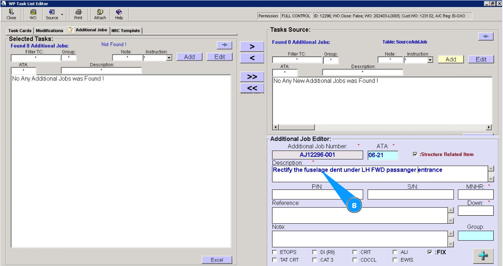Click Note filter field in Tasks Source

pos(390,60)
